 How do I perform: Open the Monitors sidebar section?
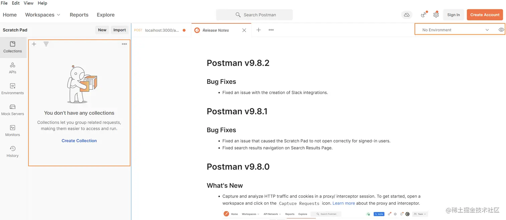click(x=13, y=131)
